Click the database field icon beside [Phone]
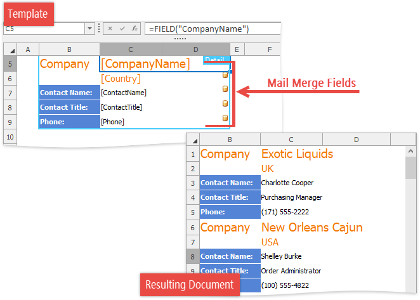This screenshot has width=420, height=300. (x=225, y=118)
